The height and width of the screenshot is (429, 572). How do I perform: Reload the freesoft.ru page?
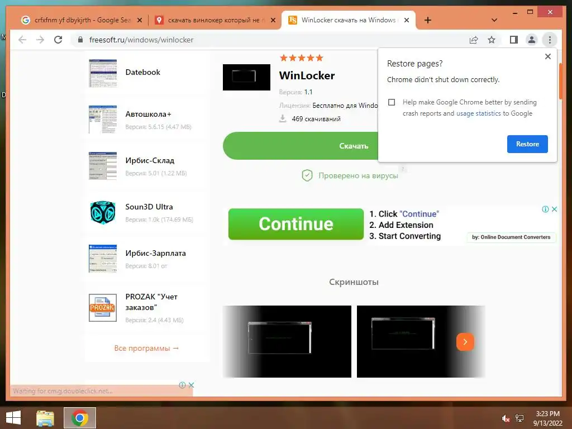[x=58, y=40]
